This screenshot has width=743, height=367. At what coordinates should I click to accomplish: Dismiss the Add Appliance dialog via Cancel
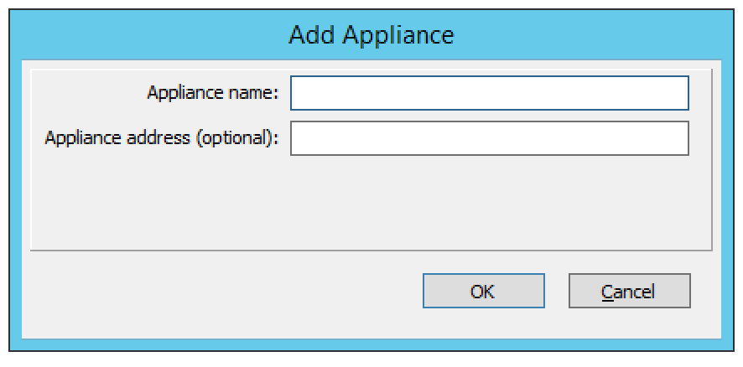click(x=629, y=292)
